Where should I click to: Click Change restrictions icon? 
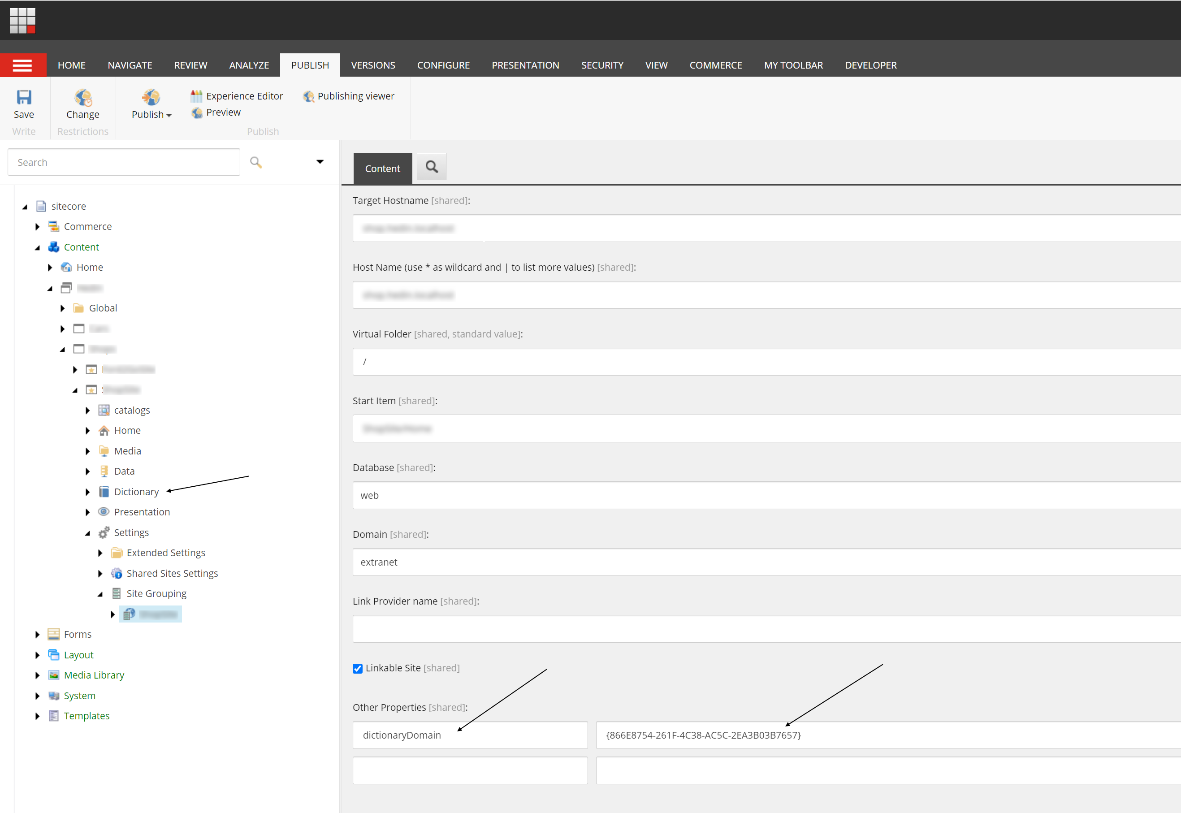tap(82, 97)
